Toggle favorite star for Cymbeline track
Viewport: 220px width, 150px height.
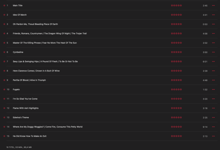click(x=4, y=52)
